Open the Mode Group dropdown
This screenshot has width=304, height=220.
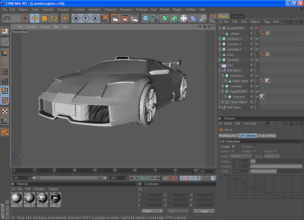point(272,156)
